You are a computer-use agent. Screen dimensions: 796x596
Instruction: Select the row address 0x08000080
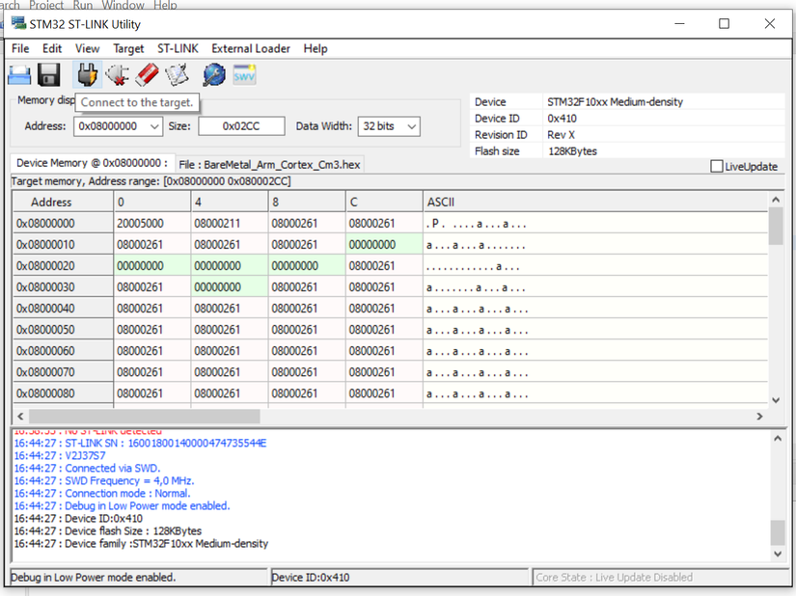pos(63,394)
